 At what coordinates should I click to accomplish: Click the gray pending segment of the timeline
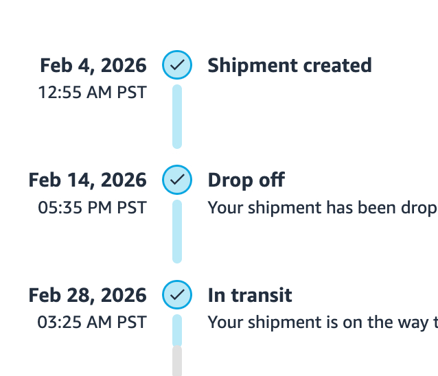(177, 361)
